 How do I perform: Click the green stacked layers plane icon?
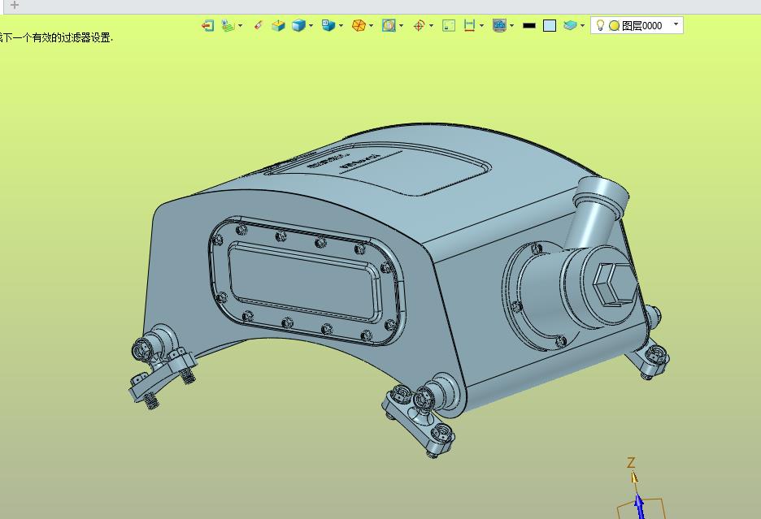tap(228, 26)
